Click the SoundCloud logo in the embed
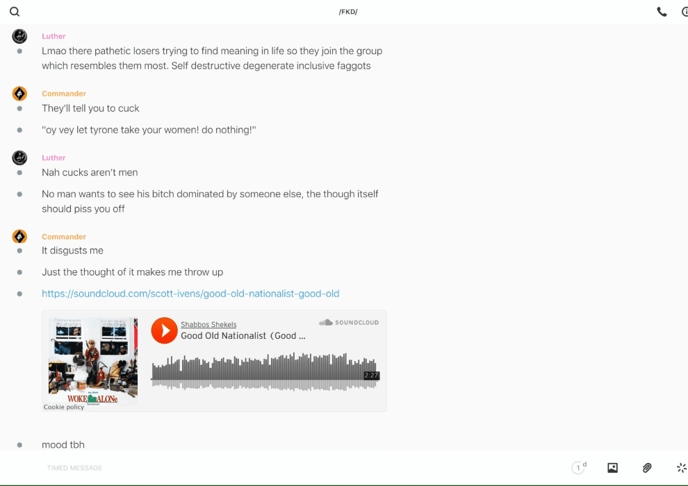The height and width of the screenshot is (486, 688). (349, 322)
